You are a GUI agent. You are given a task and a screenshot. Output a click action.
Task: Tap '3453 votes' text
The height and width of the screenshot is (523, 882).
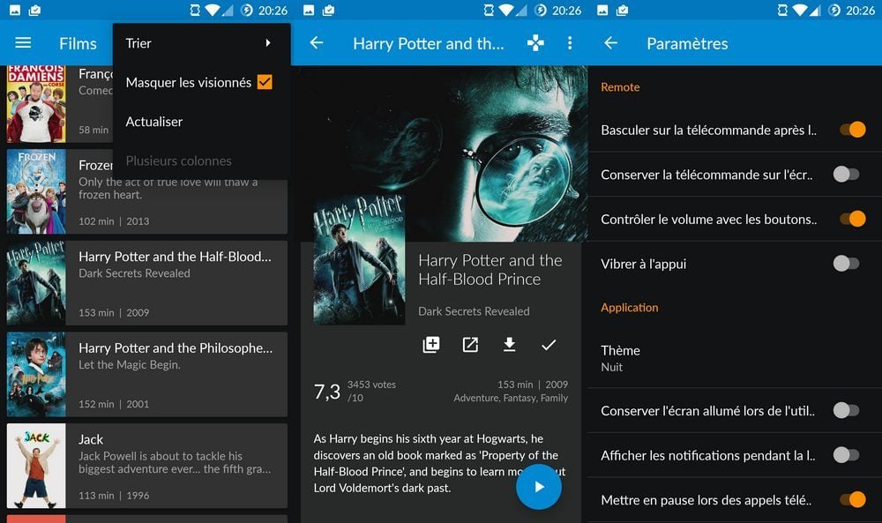point(371,385)
